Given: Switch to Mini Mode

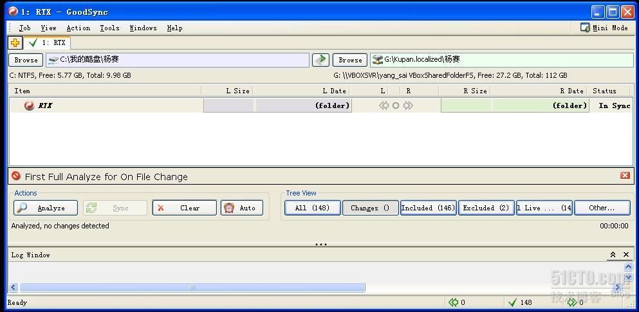Looking at the screenshot, I should pyautogui.click(x=604, y=28).
